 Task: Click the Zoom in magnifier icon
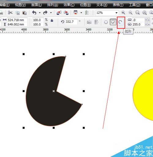[x=123, y=13]
